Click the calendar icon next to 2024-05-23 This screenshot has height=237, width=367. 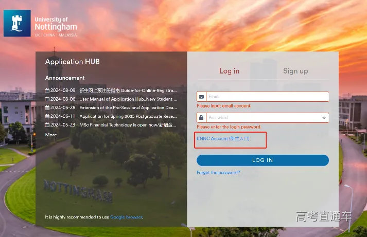click(x=47, y=125)
